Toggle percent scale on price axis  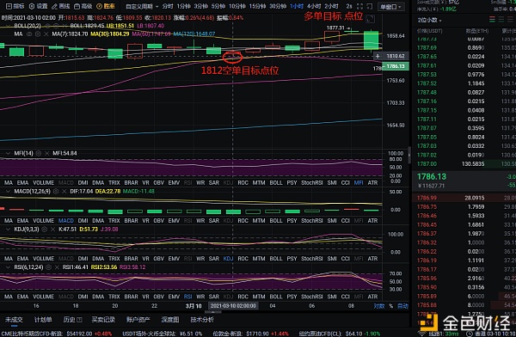(391, 306)
